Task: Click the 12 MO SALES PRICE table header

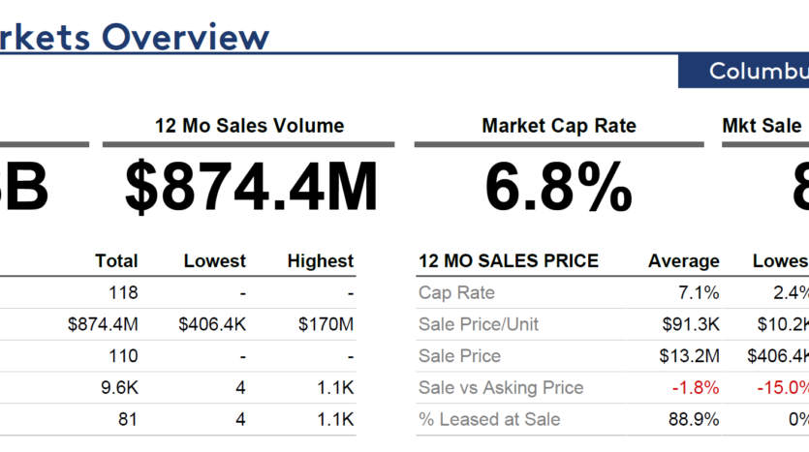Action: pos(509,261)
